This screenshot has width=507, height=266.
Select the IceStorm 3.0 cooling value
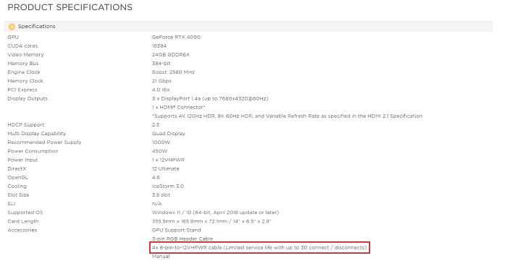click(168, 186)
